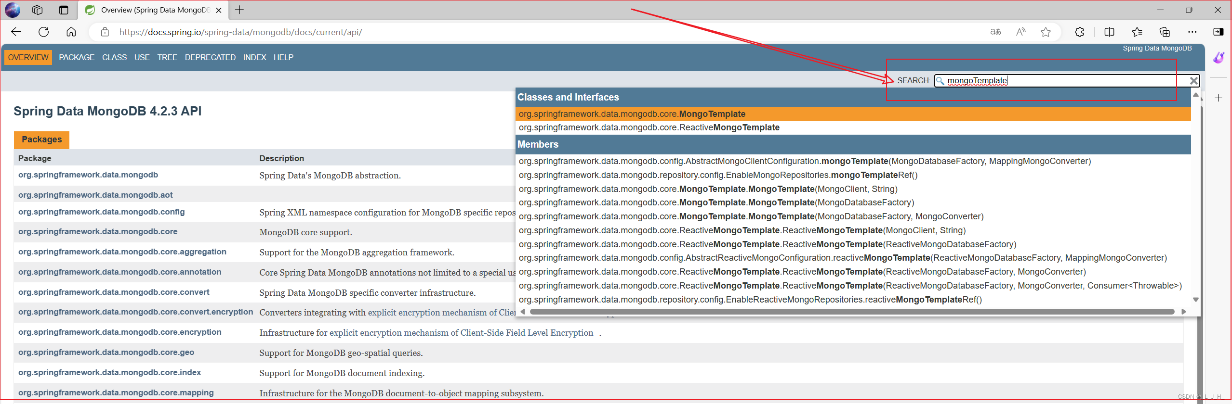Choose MongoTemplate(MongoDatabaseFactory) constructor result
The image size is (1232, 404).
[853, 202]
